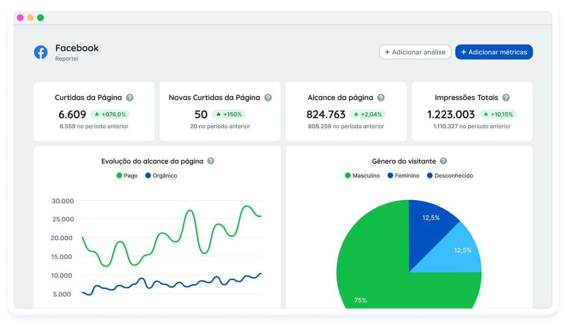
Task: Toggle Masculino in the gender legend
Action: tap(362, 176)
